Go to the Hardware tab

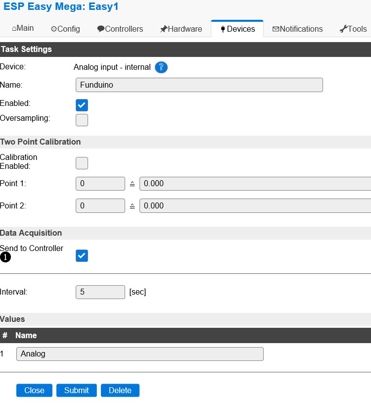pos(181,29)
